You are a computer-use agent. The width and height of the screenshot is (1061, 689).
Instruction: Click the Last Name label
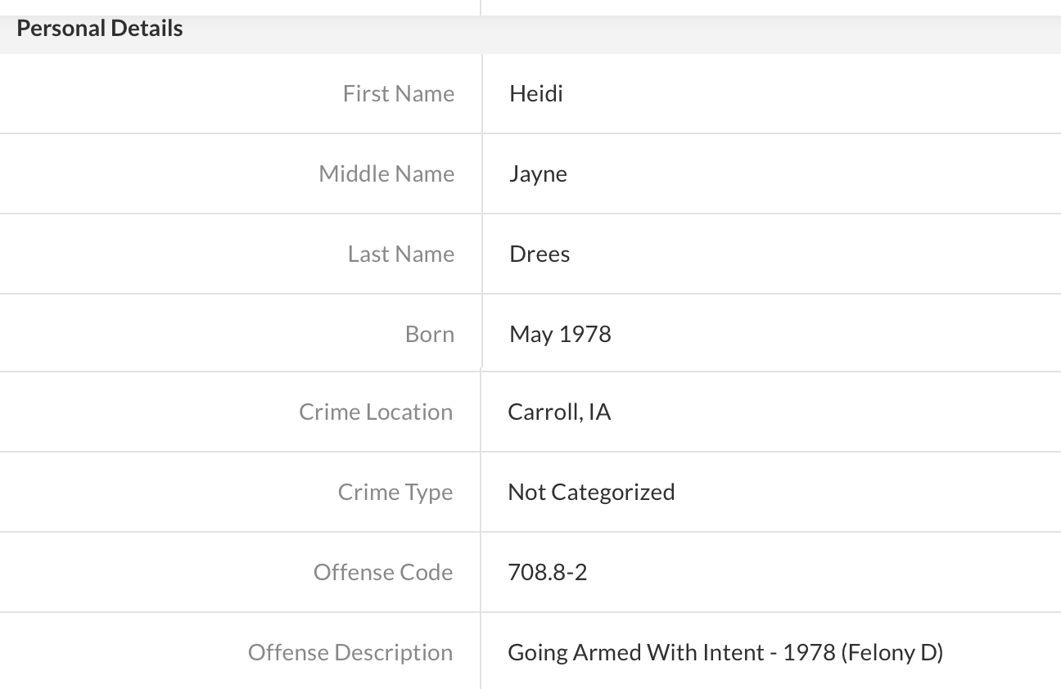point(400,254)
